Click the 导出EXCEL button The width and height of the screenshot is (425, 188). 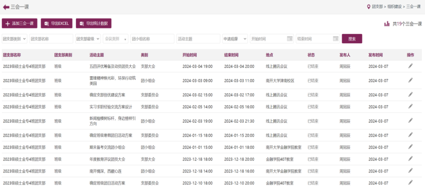coord(57,24)
